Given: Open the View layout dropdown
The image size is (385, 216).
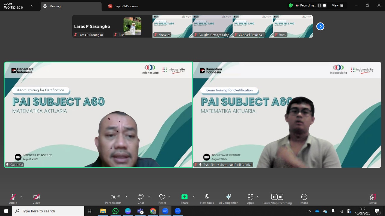Looking at the screenshot, I should click(x=338, y=5).
